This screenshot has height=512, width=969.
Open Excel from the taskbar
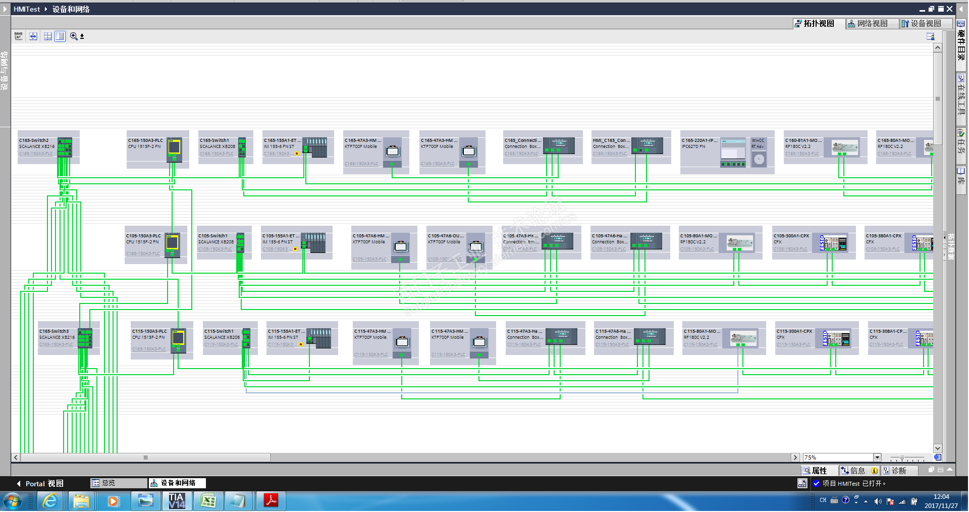(x=208, y=501)
